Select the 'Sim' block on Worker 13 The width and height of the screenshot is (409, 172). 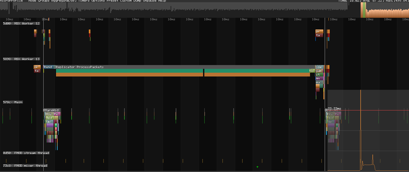[x=319, y=67]
